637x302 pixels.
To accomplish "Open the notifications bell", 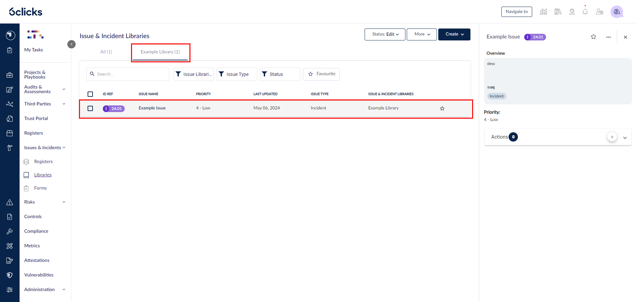I will 585,12.
